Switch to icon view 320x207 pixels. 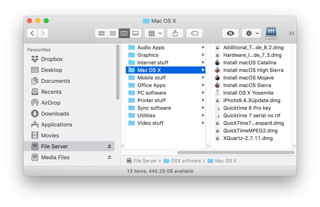pyautogui.click(x=101, y=33)
